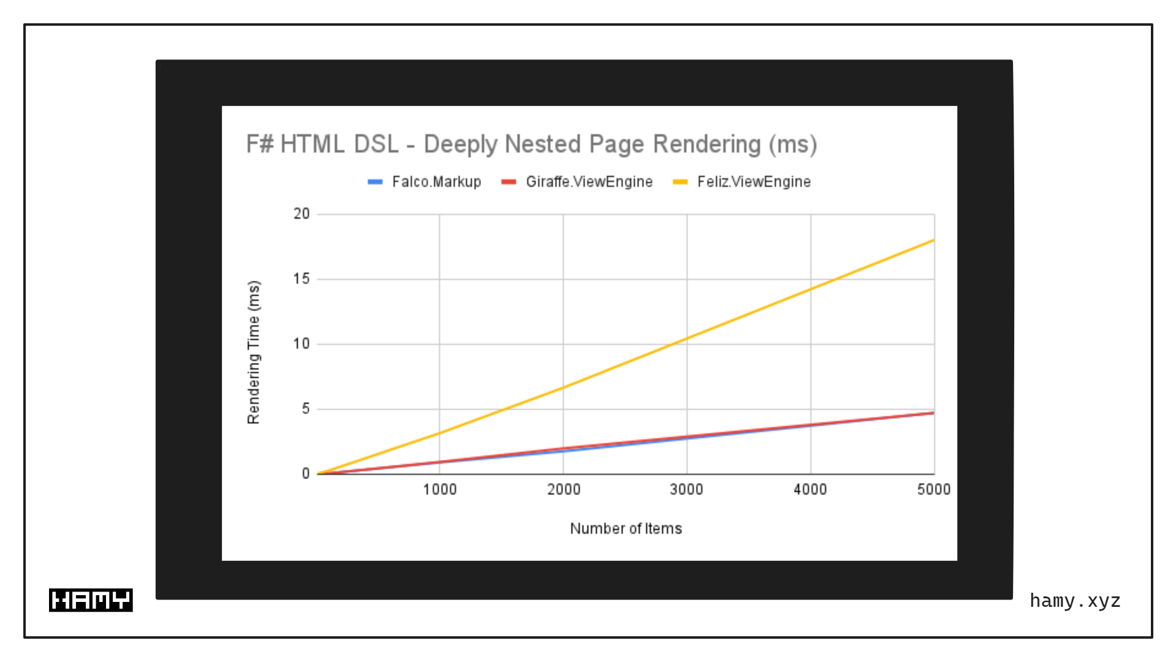Screen dimensions: 1176x662
Task: Open the Number of Items axis options
Action: (x=626, y=528)
